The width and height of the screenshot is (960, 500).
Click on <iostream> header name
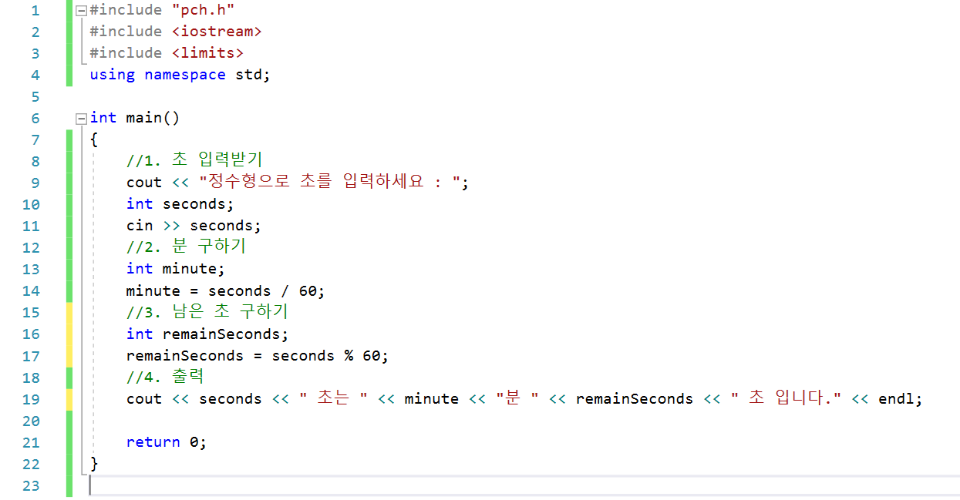(217, 32)
